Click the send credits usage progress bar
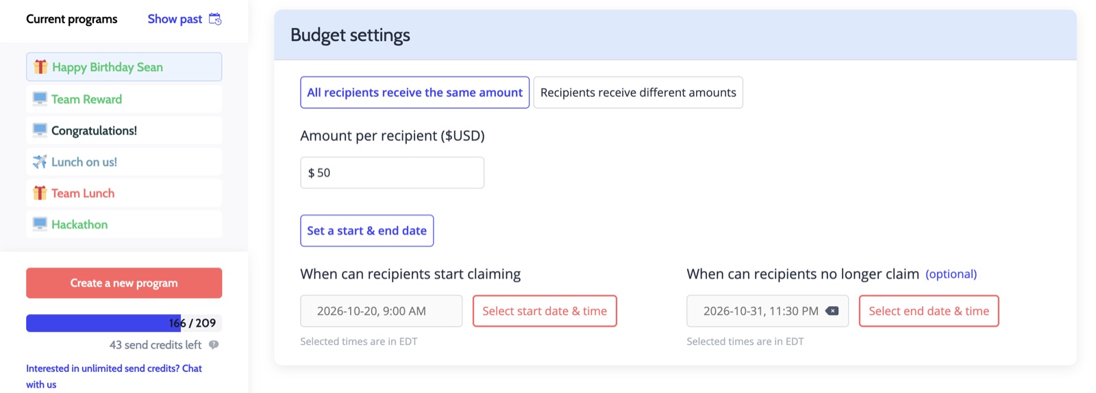The height and width of the screenshot is (393, 1096). coord(124,323)
